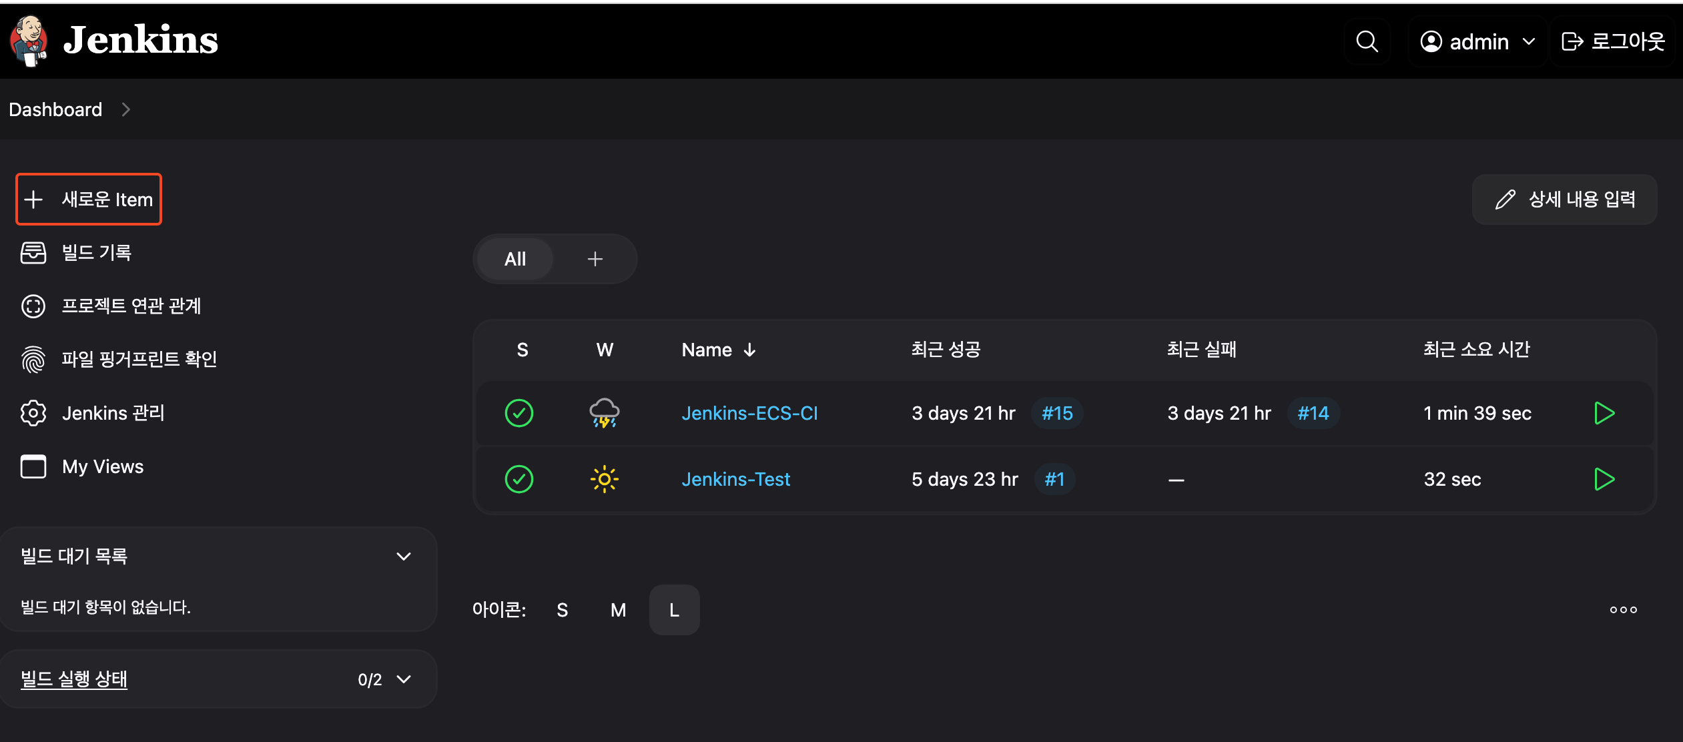This screenshot has width=1683, height=742.
Task: Click the sunny weather icon for Jenkins-Test
Action: pyautogui.click(x=604, y=479)
